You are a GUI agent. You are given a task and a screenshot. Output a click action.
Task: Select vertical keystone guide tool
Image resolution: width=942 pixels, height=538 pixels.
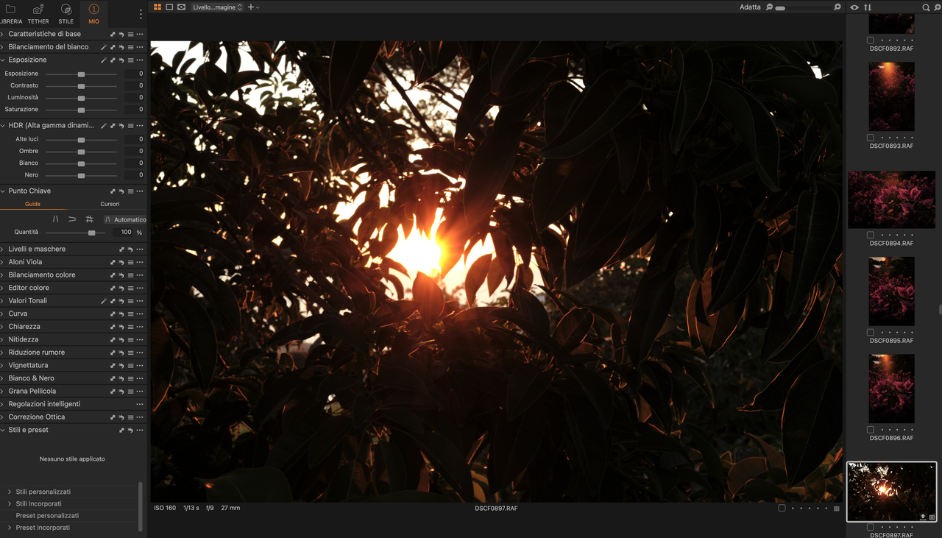pos(56,219)
